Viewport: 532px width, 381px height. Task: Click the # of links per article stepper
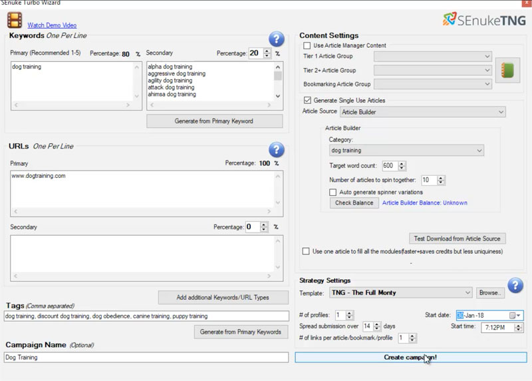click(x=412, y=338)
